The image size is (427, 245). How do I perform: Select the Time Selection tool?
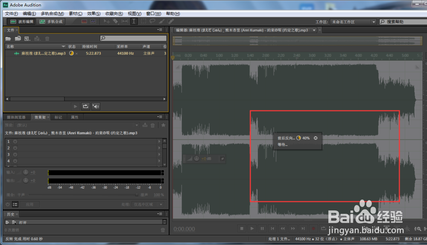coord(134,21)
